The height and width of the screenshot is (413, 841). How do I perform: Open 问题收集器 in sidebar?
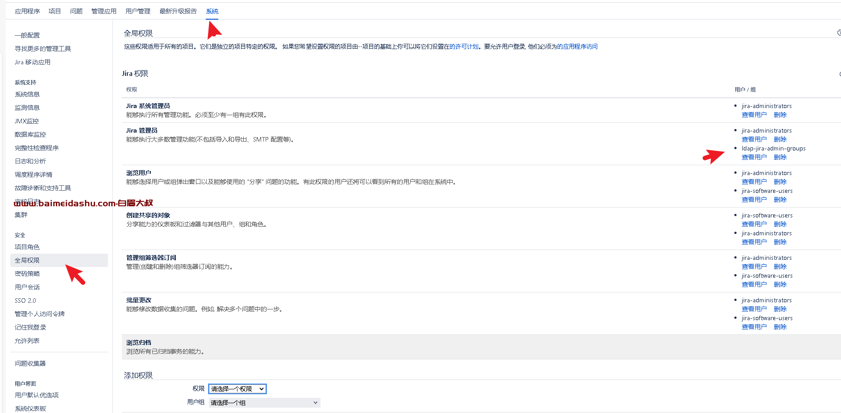click(x=30, y=363)
